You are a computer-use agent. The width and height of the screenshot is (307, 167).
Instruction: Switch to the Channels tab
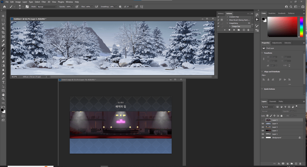272,102
